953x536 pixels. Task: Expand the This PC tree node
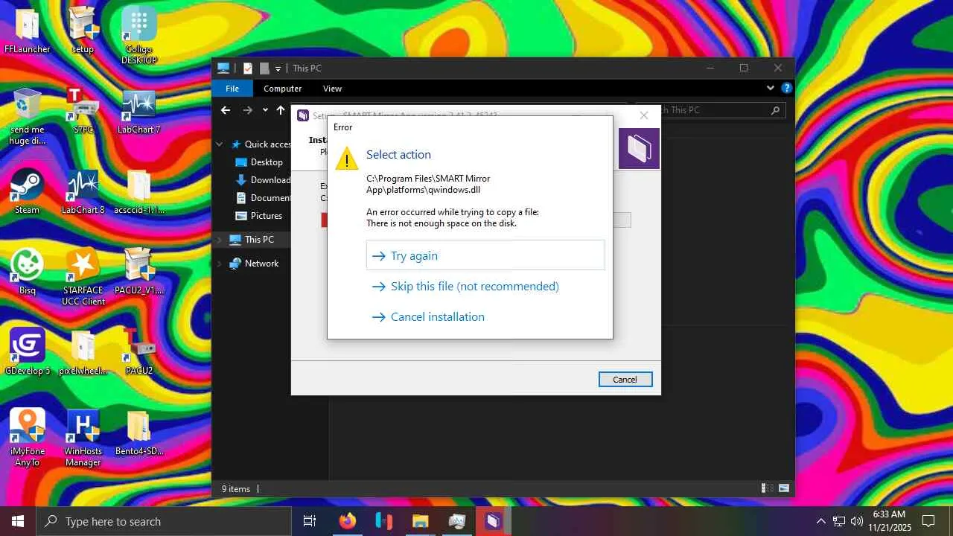click(220, 240)
